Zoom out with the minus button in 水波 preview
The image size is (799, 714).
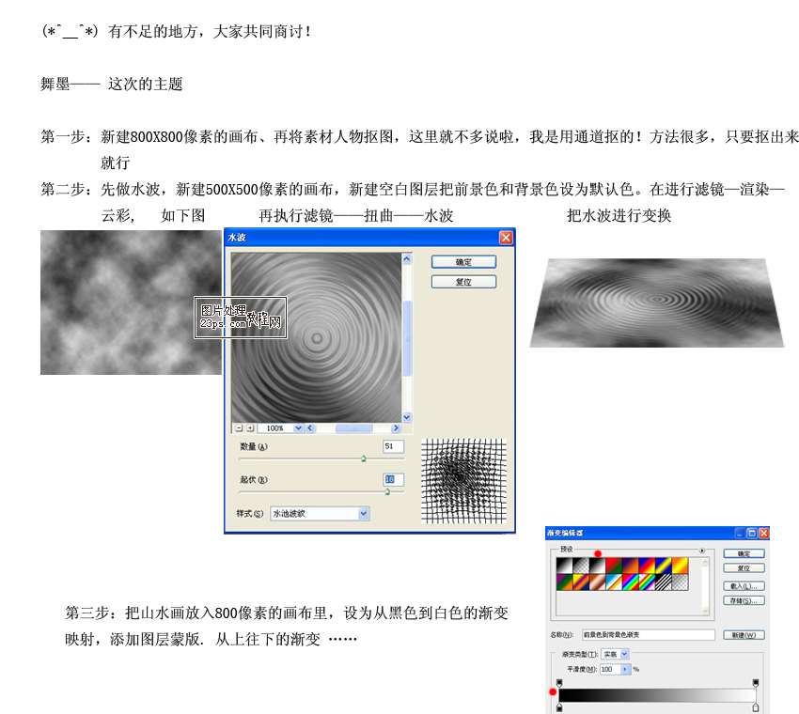pyautogui.click(x=239, y=428)
